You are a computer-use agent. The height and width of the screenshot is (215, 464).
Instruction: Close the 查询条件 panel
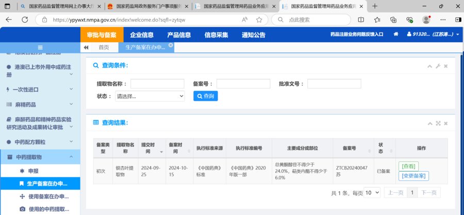coord(445,66)
